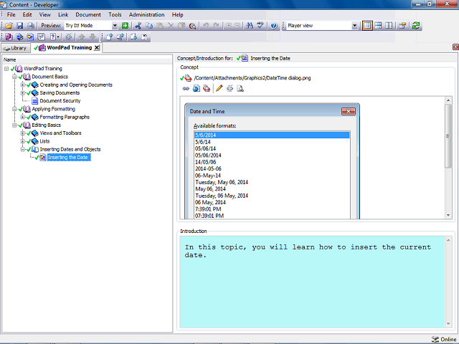459x344 pixels.
Task: Click the Check In document icon
Action: [x=110, y=37]
